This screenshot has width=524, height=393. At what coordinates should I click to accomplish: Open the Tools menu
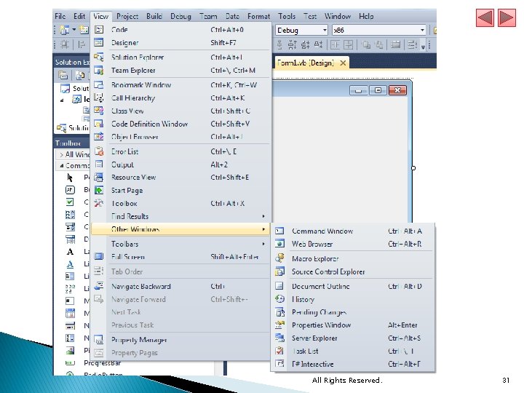pyautogui.click(x=287, y=16)
